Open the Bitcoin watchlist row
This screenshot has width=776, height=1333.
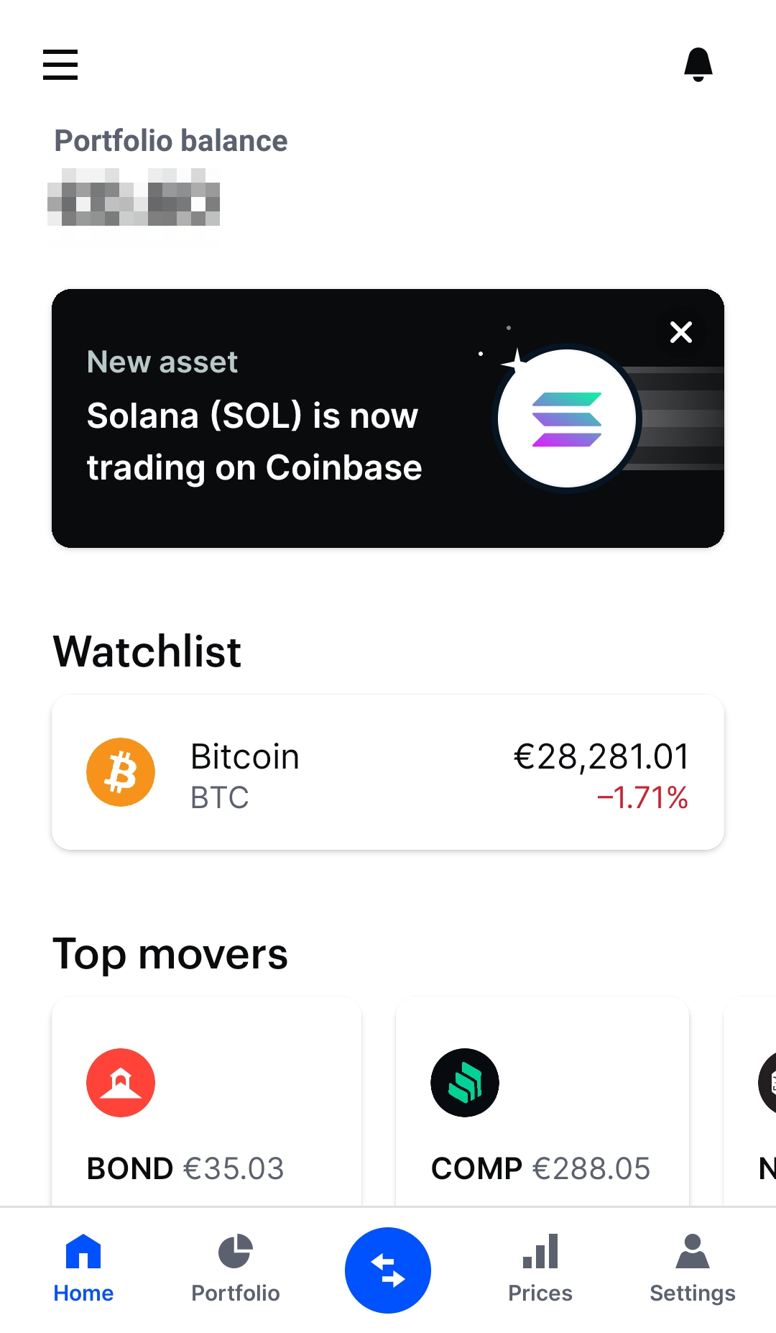click(x=388, y=772)
